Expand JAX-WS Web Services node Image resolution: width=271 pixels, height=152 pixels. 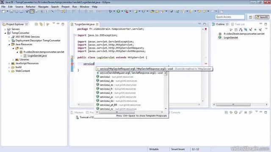pyautogui.click(x=9, y=37)
